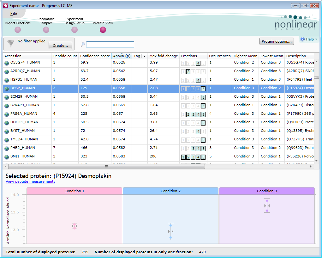Open View peptide measurements link
The image size is (322, 258).
pyautogui.click(x=30, y=181)
